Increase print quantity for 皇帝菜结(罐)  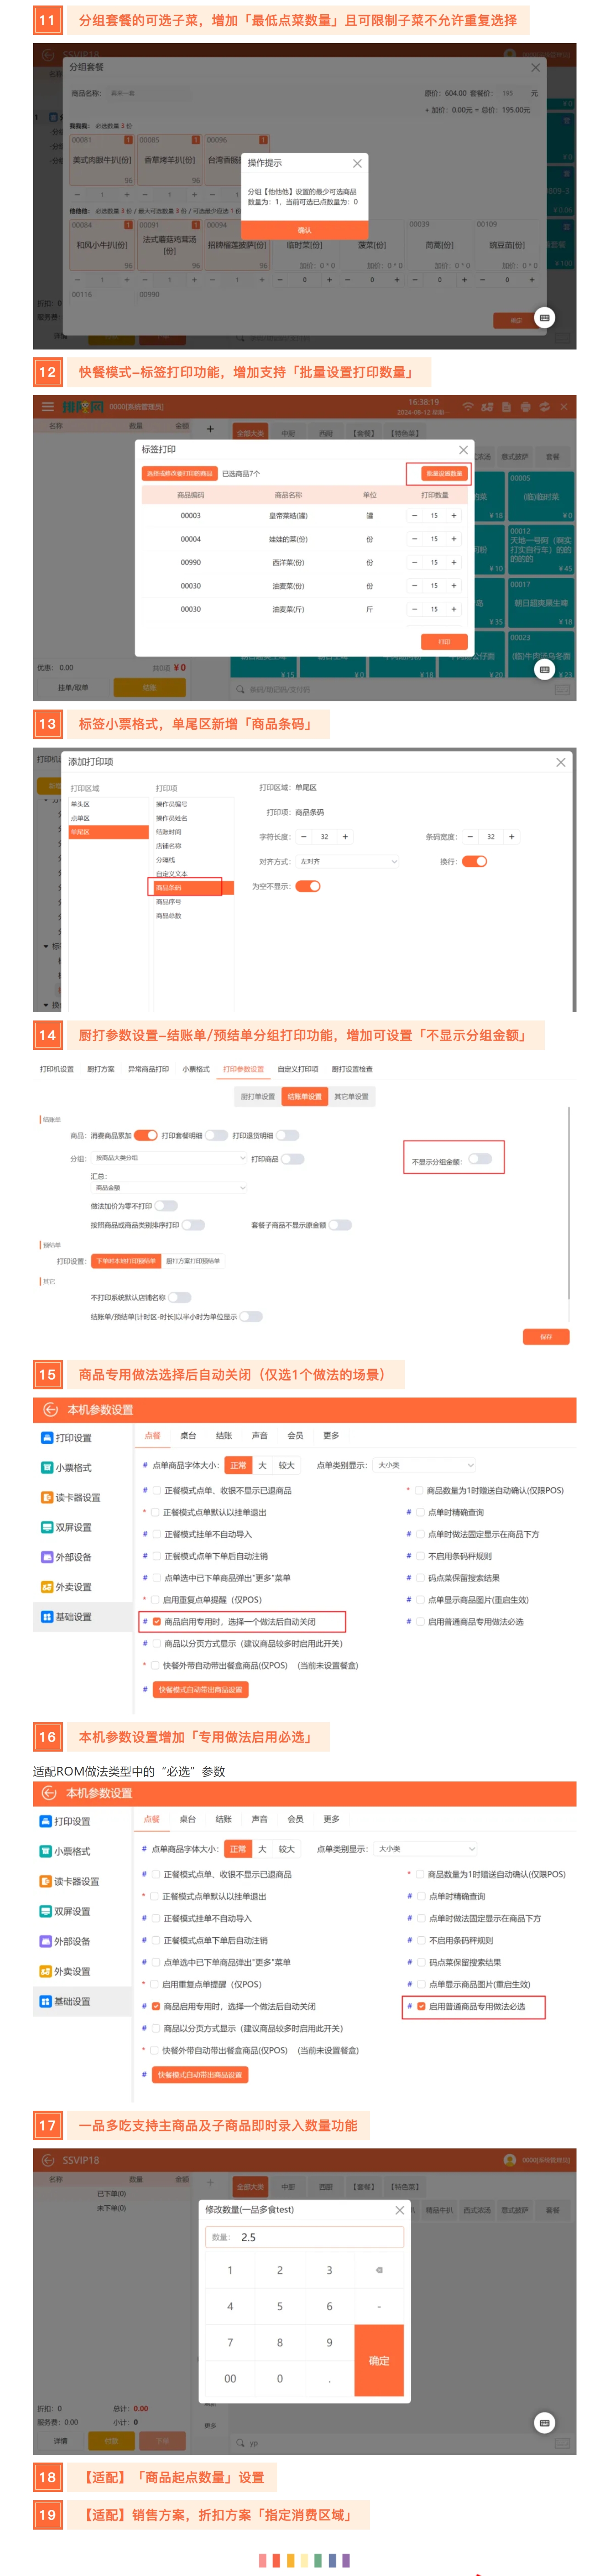(454, 516)
